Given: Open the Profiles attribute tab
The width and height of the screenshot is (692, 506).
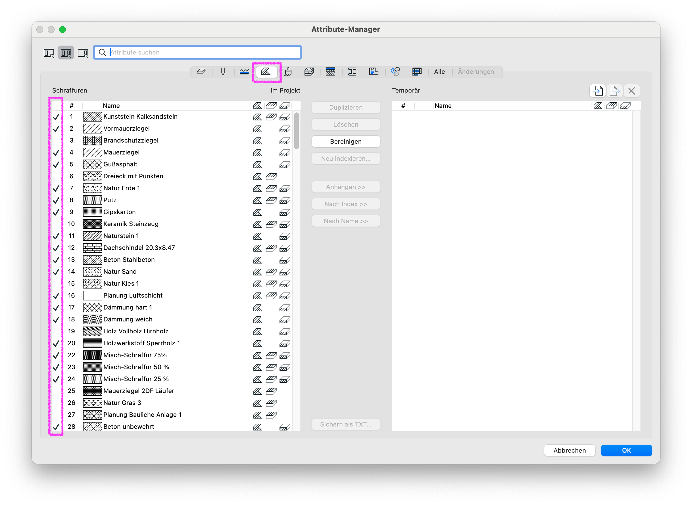Looking at the screenshot, I should click(352, 72).
